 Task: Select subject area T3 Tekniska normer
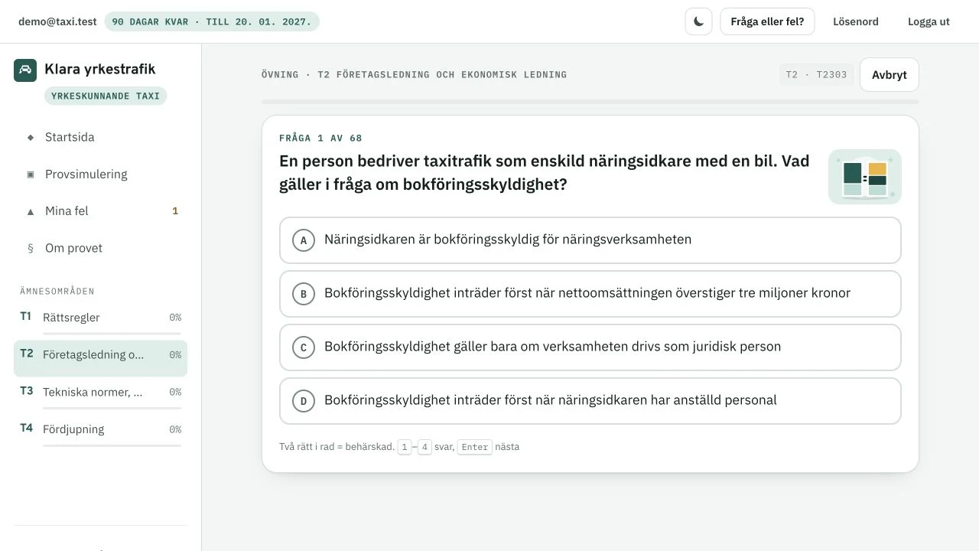coord(100,395)
